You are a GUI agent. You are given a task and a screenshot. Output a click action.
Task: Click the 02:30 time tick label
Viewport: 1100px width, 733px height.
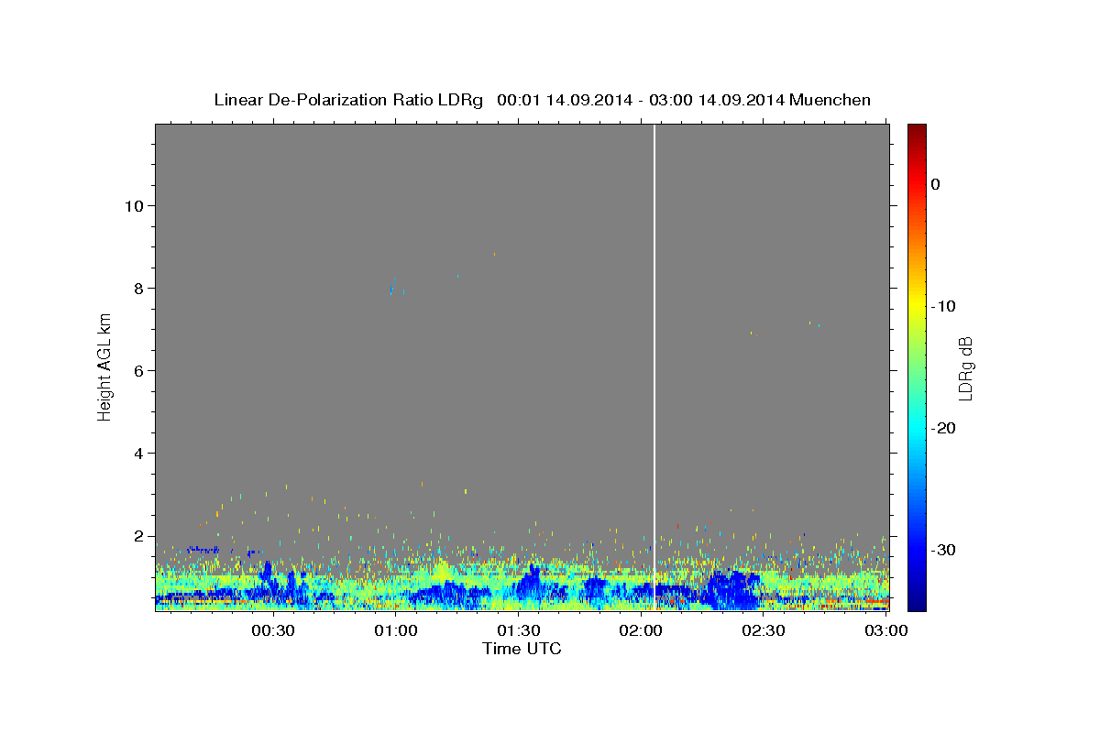pyautogui.click(x=764, y=630)
